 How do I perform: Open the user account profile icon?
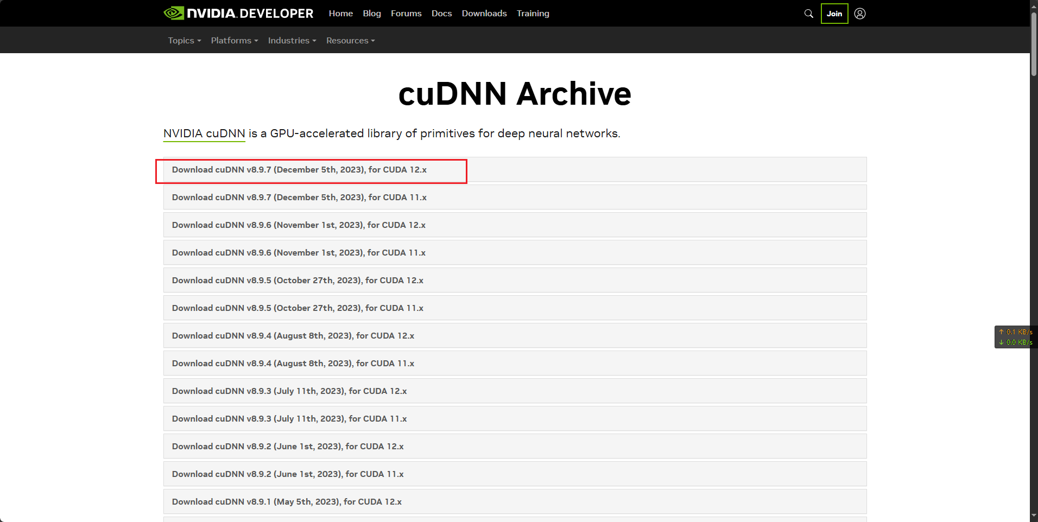(x=860, y=14)
